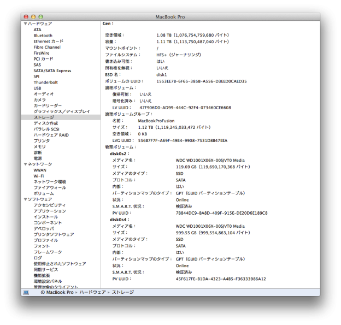Select コンポーネント in the sidebar
This screenshot has height=325, width=341.
tap(48, 223)
